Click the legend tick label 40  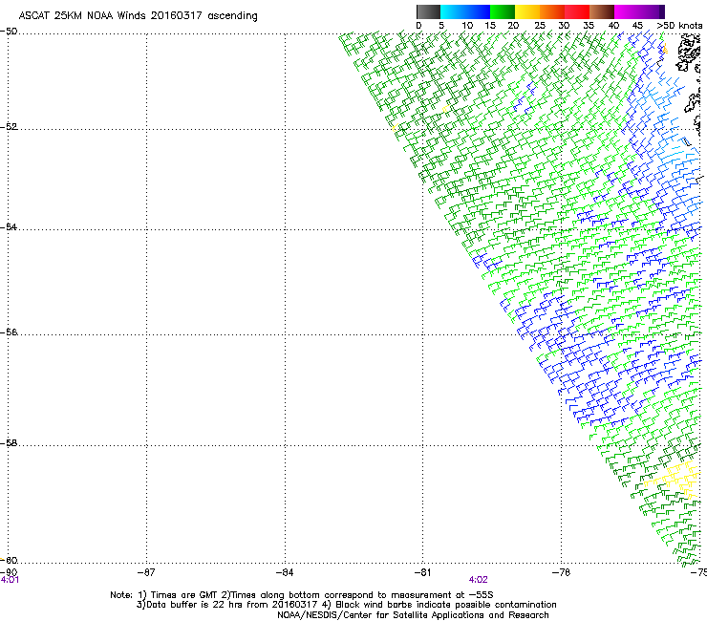click(x=613, y=26)
